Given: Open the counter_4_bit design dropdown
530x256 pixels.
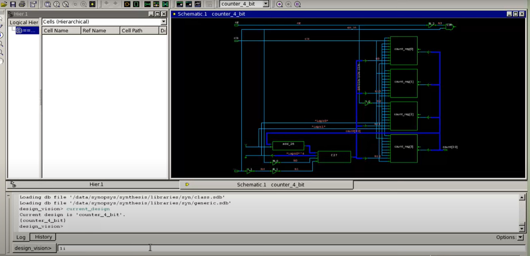Looking at the screenshot, I should 266,4.
